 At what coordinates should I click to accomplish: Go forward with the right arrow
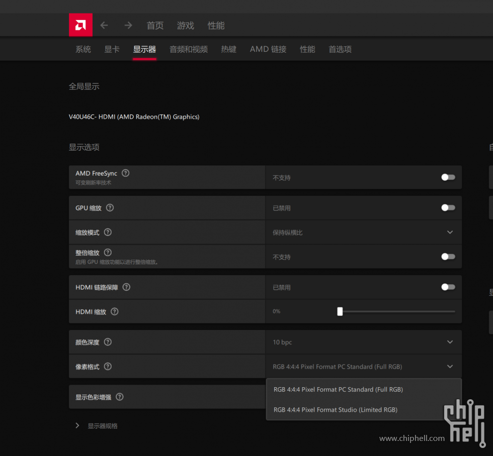[x=128, y=25]
